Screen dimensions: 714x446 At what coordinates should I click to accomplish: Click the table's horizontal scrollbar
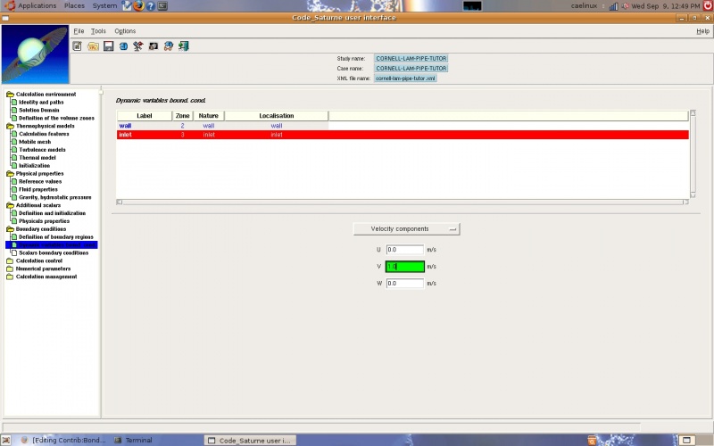[403, 202]
